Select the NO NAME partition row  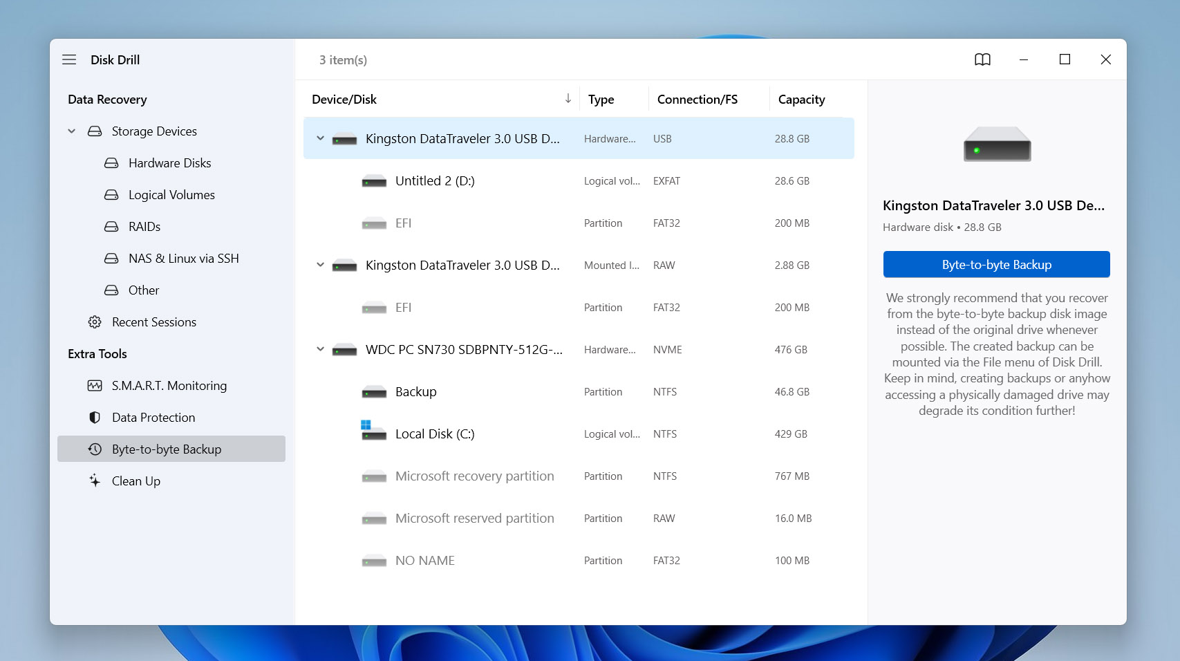click(x=579, y=561)
